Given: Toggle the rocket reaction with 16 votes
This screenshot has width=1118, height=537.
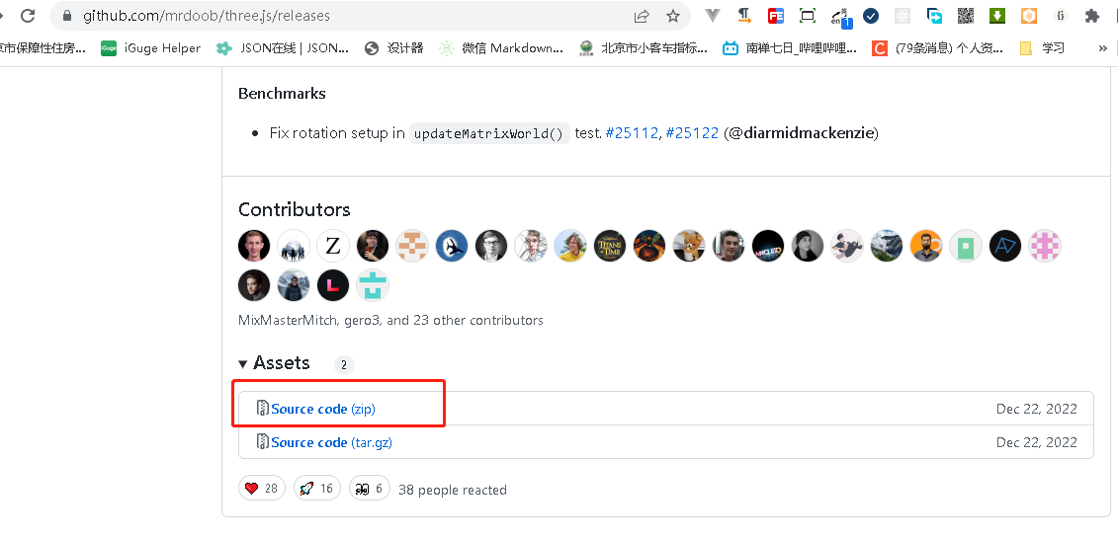Looking at the screenshot, I should pyautogui.click(x=316, y=489).
